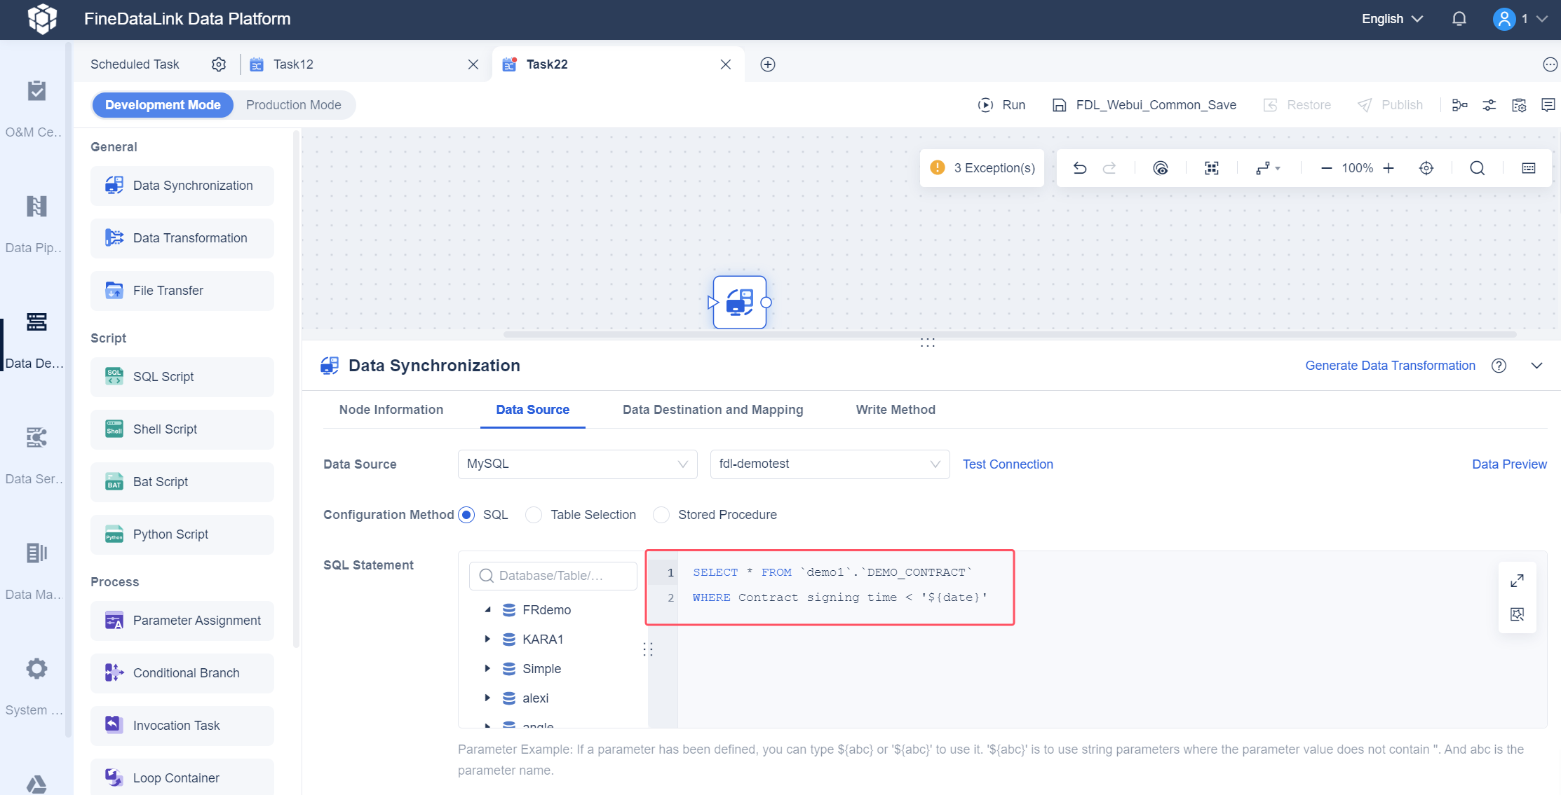Zoom out the canvas with minus
This screenshot has width=1561, height=795.
click(1326, 168)
